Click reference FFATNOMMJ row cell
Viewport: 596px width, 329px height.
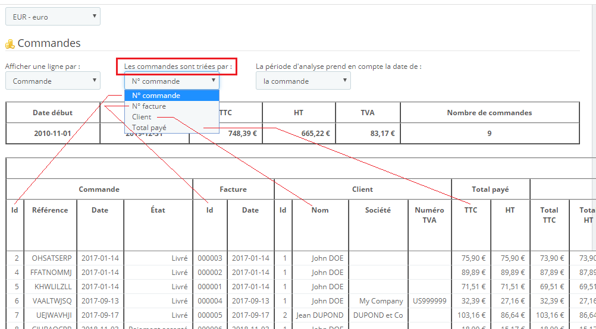[50, 273]
